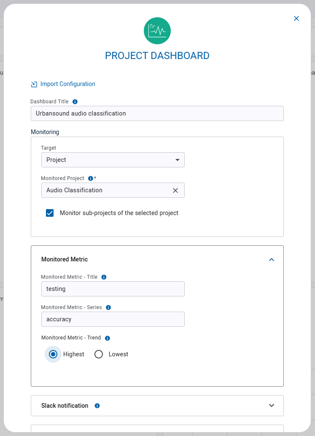Image resolution: width=315 pixels, height=436 pixels.
Task: View info tooltip next to Dashboard Title
Action: (x=75, y=101)
